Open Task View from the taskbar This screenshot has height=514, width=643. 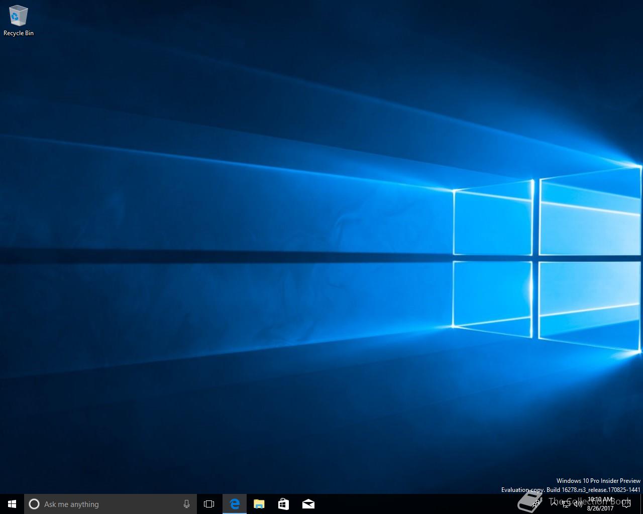pos(209,504)
